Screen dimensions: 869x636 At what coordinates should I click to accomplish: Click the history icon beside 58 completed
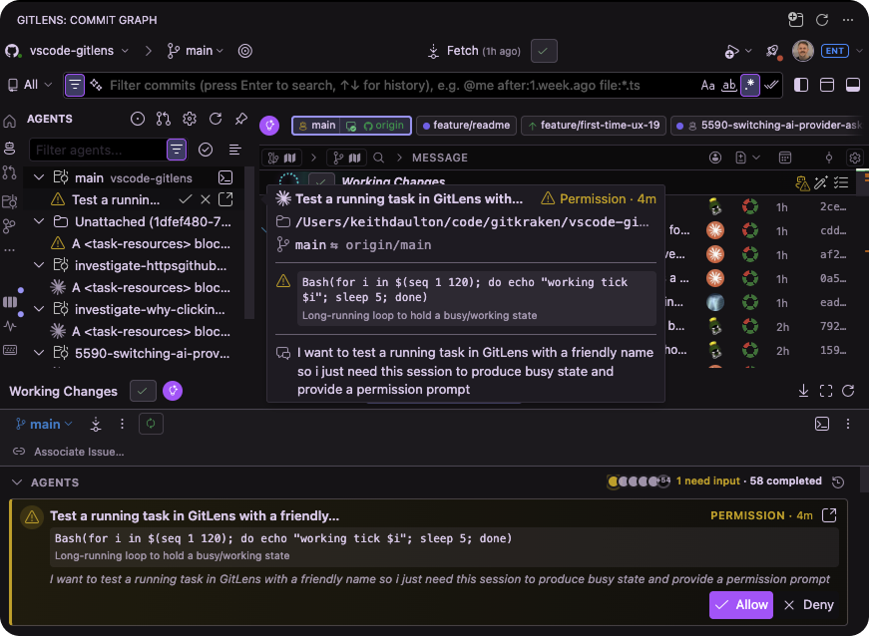pyautogui.click(x=838, y=481)
